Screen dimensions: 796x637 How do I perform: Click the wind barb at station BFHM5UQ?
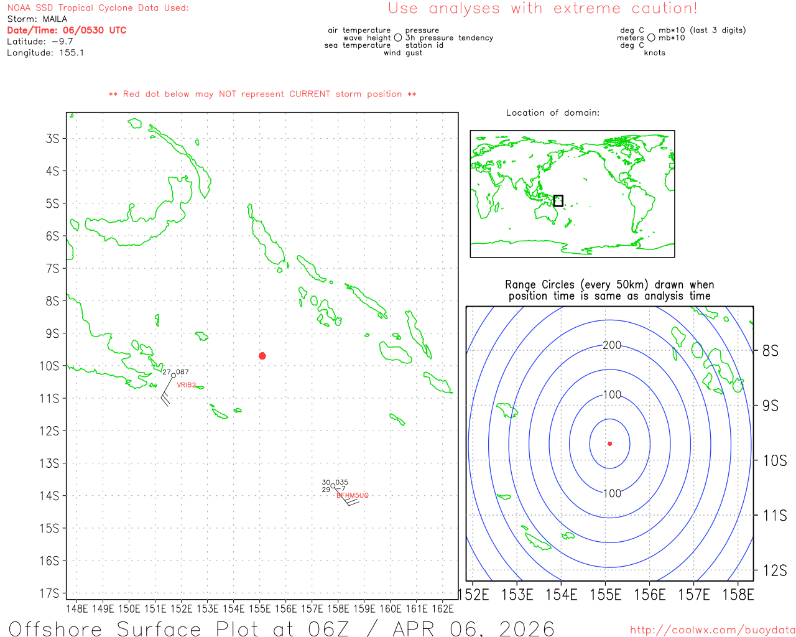point(347,498)
